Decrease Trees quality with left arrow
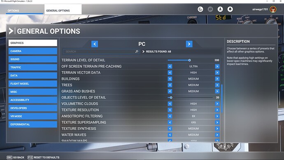 click(x=170, y=85)
